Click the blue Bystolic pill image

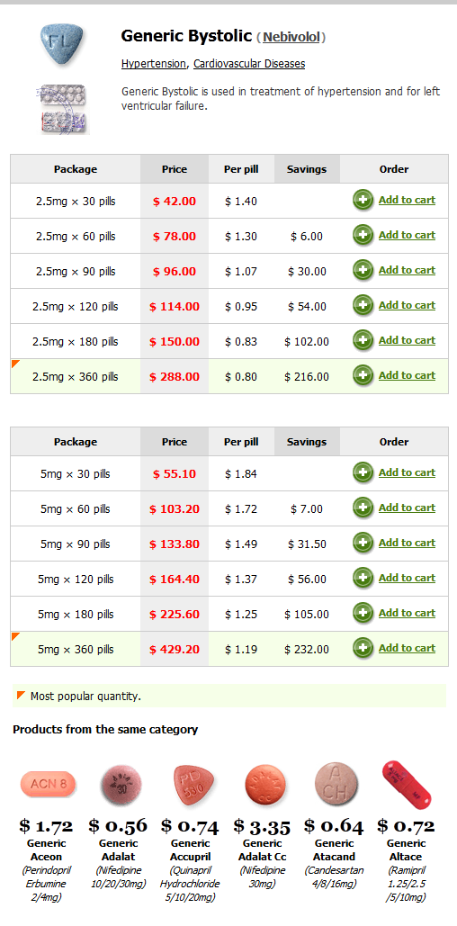(61, 40)
